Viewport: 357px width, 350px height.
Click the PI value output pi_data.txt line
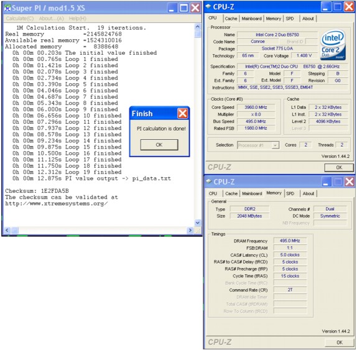(x=91, y=178)
